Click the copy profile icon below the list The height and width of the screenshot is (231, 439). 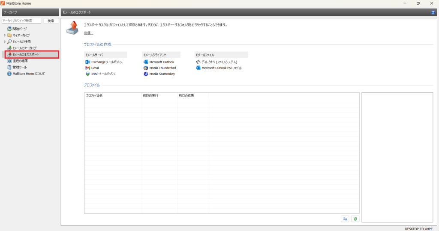[x=345, y=219]
